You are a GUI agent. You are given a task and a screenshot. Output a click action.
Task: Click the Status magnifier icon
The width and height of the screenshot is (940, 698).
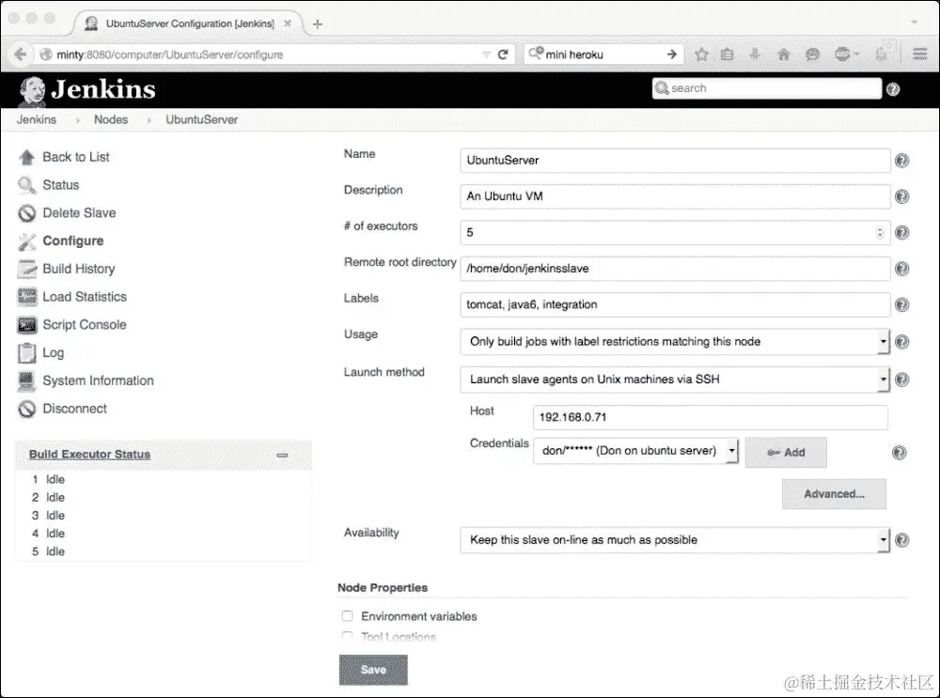point(27,185)
